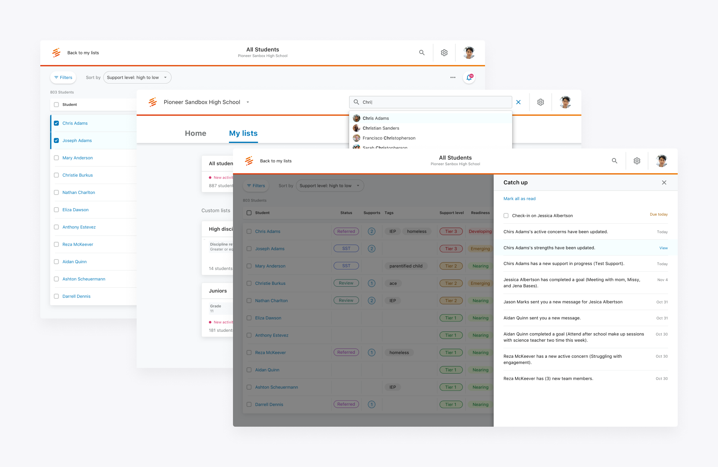Image resolution: width=718 pixels, height=467 pixels.
Task: Switch to the My lists tab
Action: (243, 133)
